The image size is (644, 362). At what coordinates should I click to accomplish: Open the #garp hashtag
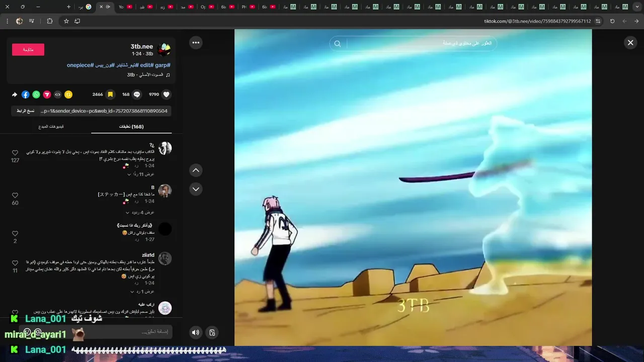point(163,65)
